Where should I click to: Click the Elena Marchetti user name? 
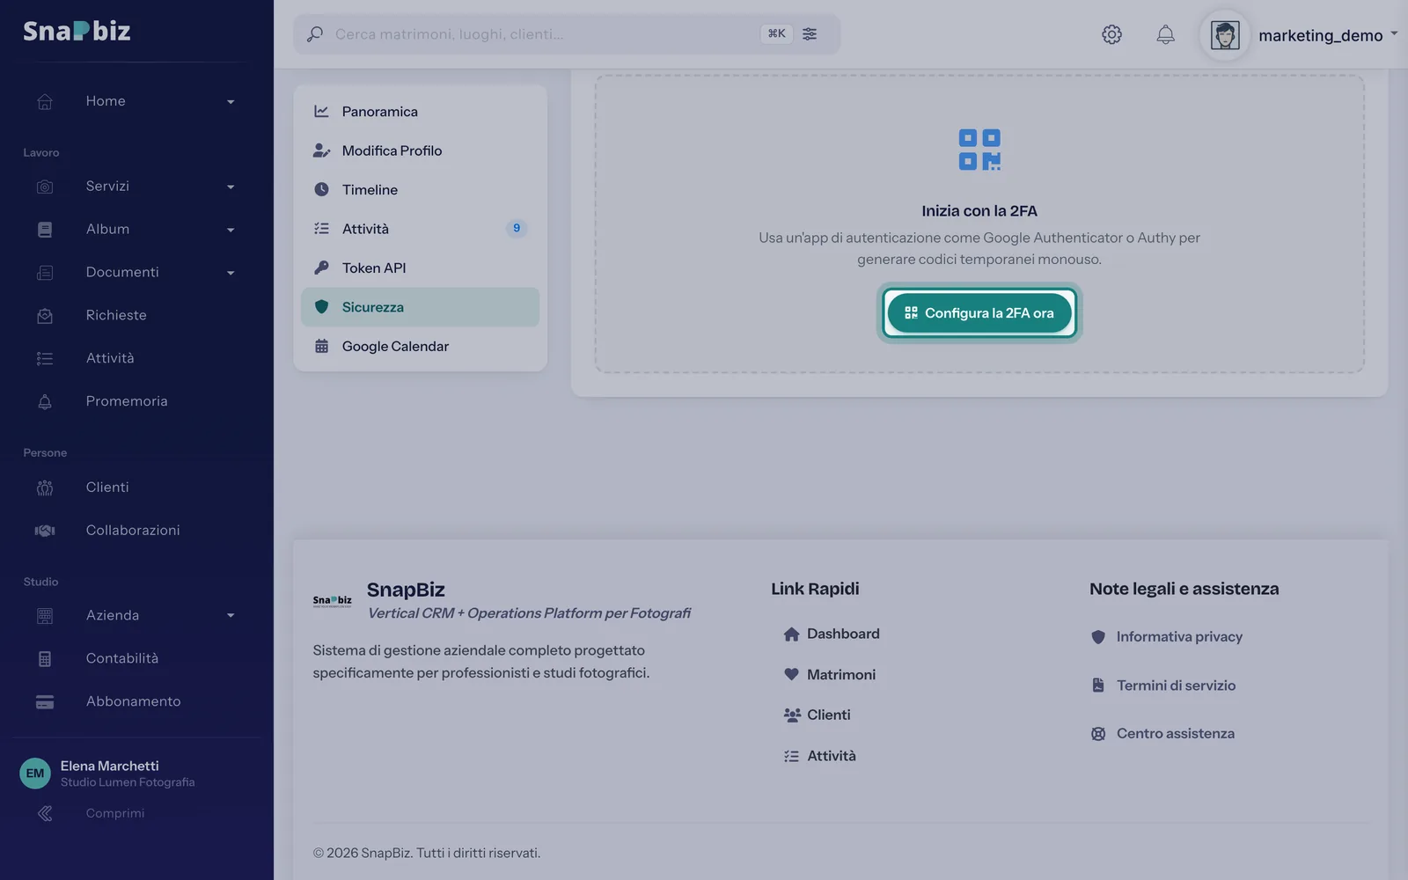click(110, 766)
